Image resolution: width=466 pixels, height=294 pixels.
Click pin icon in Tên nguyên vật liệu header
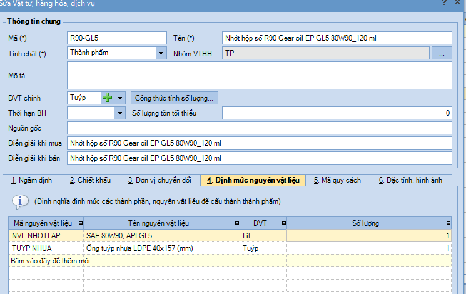(235, 223)
